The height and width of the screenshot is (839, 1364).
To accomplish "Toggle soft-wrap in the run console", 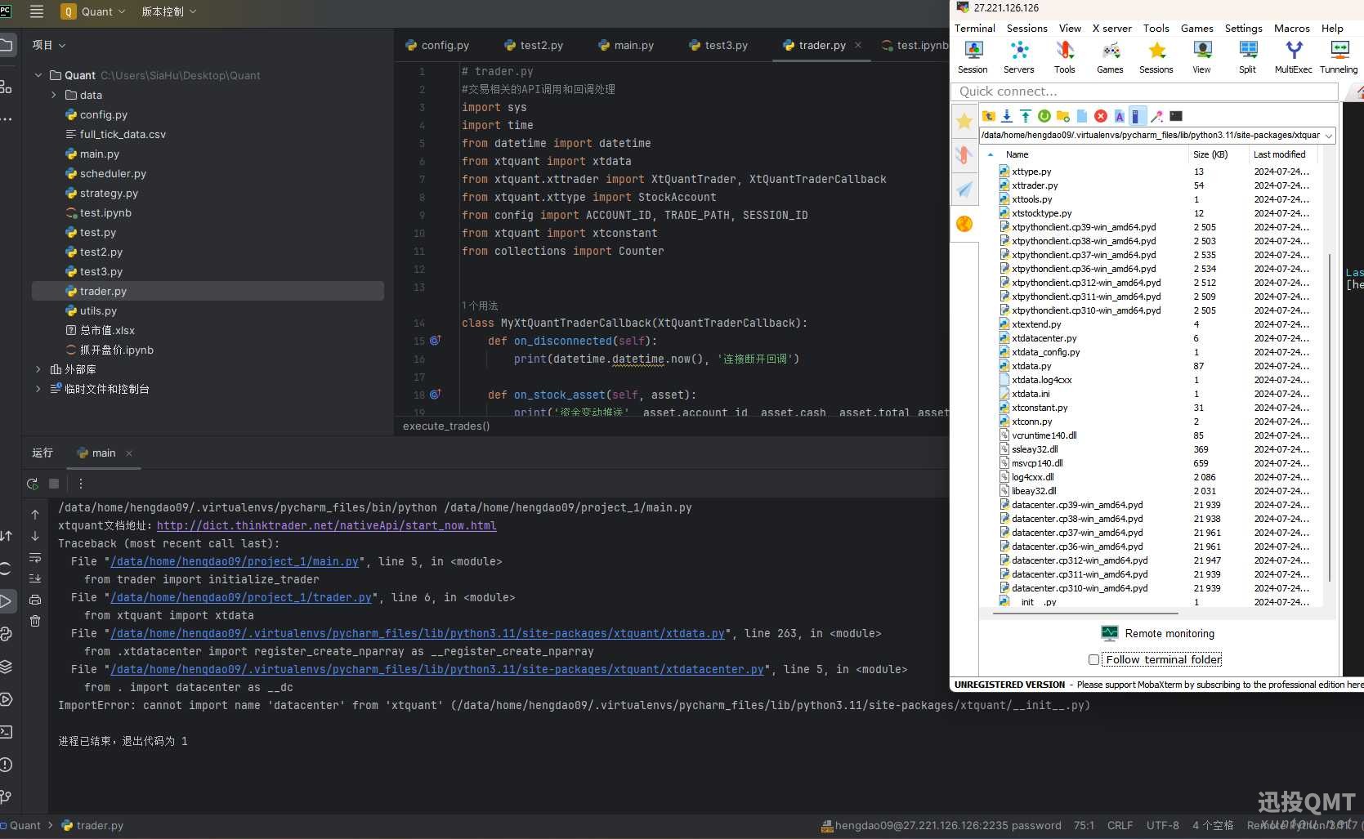I will [x=35, y=557].
